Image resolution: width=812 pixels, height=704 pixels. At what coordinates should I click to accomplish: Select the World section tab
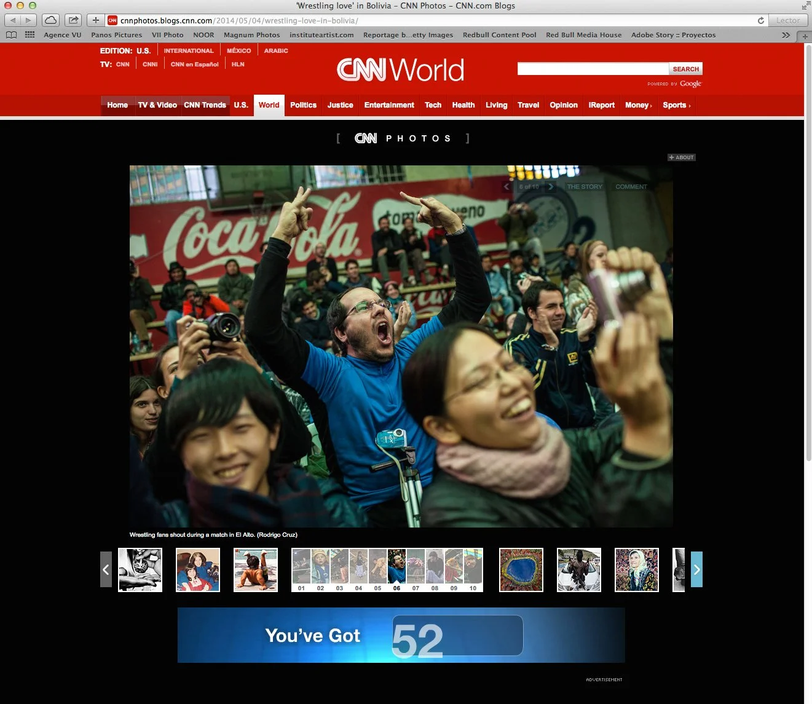(x=269, y=105)
